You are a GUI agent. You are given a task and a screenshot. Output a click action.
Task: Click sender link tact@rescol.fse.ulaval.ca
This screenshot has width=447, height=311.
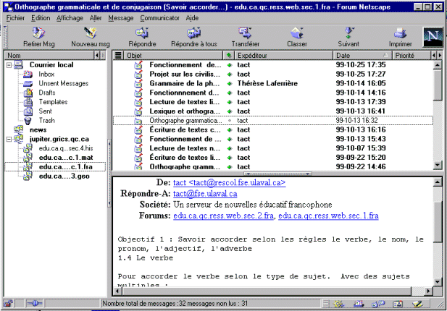click(229, 183)
